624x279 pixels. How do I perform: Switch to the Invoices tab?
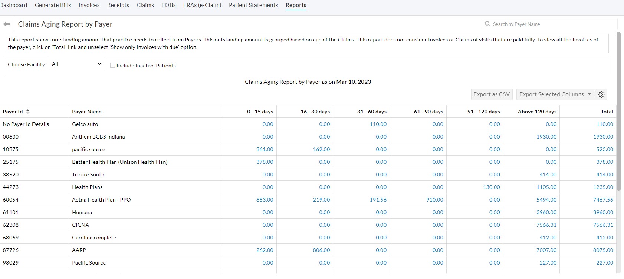[x=89, y=5]
